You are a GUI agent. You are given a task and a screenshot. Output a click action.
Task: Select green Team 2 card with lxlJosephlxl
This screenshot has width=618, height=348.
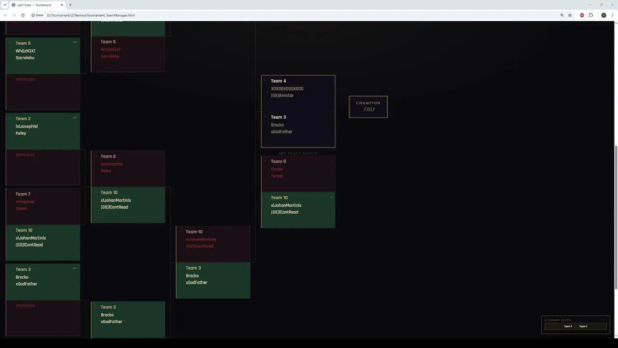pyautogui.click(x=43, y=131)
